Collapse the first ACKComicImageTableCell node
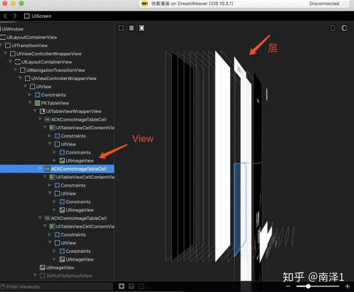Screen dimensions: 354x292 (40, 119)
